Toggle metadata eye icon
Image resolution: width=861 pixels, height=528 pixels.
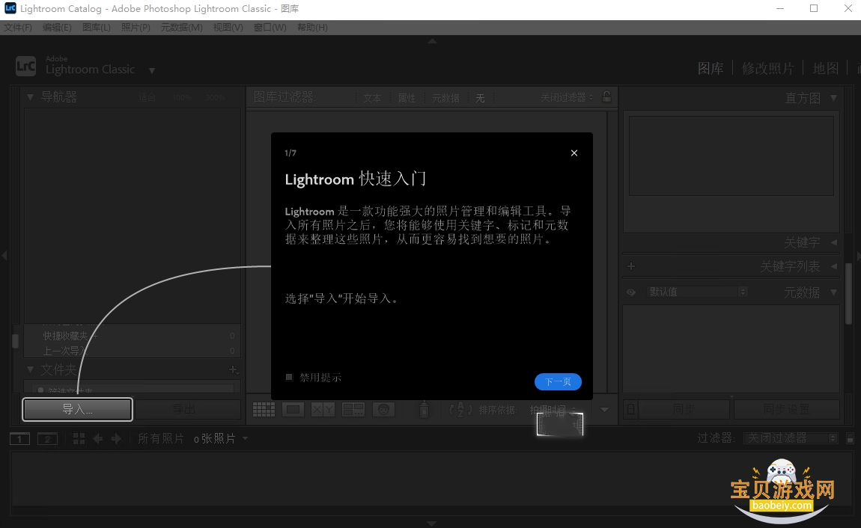631,292
